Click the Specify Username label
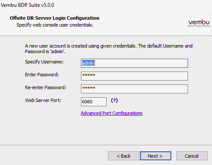 pos(44,62)
